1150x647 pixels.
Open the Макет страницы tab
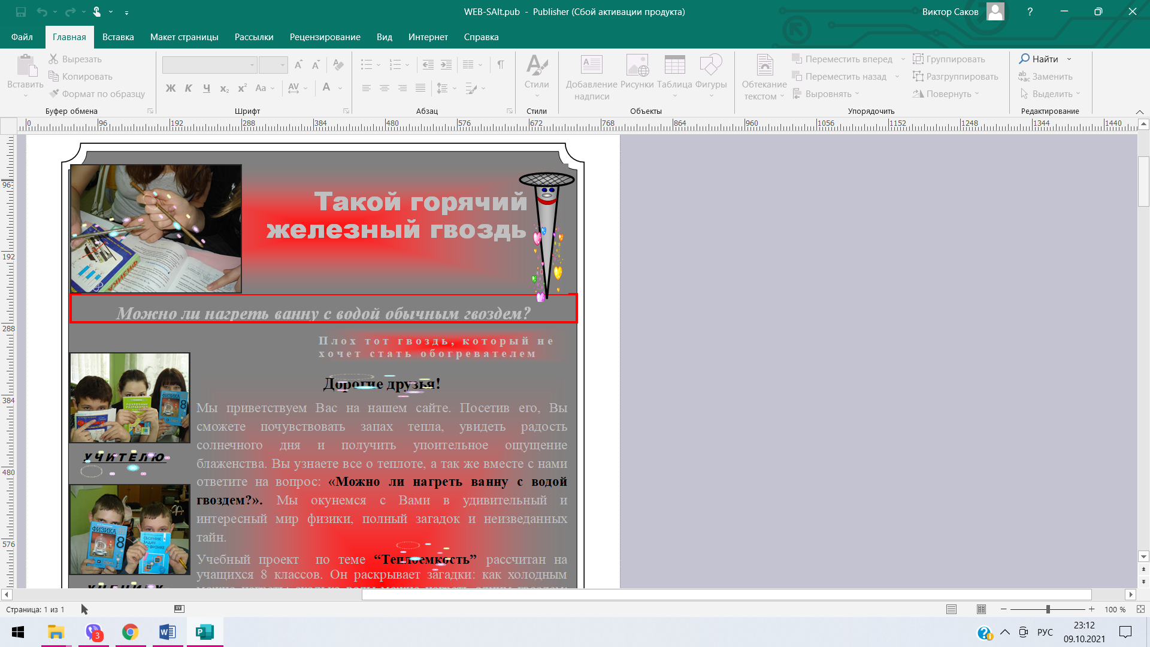pos(184,37)
